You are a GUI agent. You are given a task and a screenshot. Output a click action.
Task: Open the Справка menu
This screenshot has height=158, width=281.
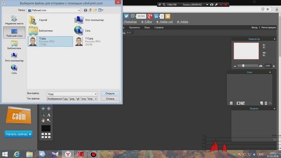[159, 27]
